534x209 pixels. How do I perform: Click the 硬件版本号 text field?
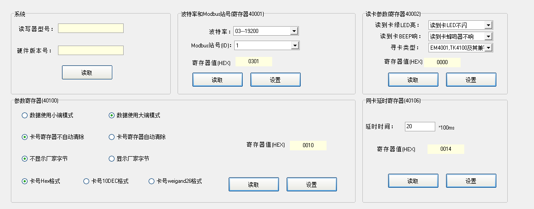pyautogui.click(x=91, y=50)
